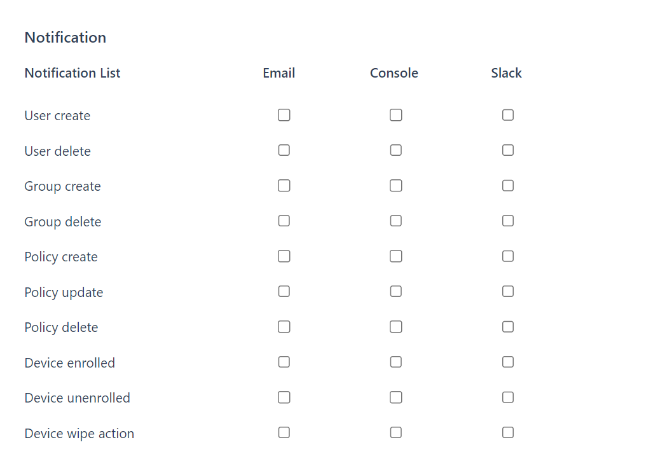Enable Slack notification for Policy update

click(508, 292)
